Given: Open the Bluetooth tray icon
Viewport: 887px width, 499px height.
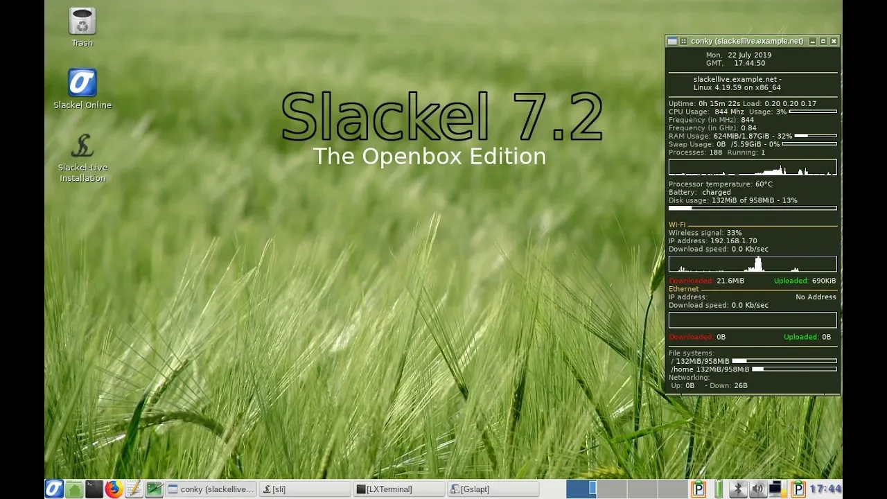Looking at the screenshot, I should pyautogui.click(x=738, y=489).
